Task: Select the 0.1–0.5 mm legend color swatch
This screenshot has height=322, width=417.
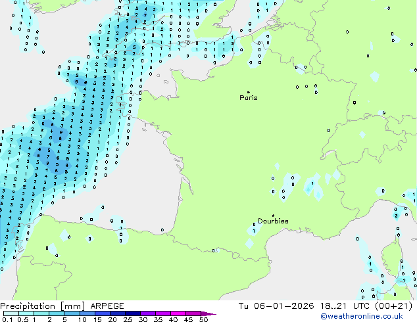Action: click(11, 313)
